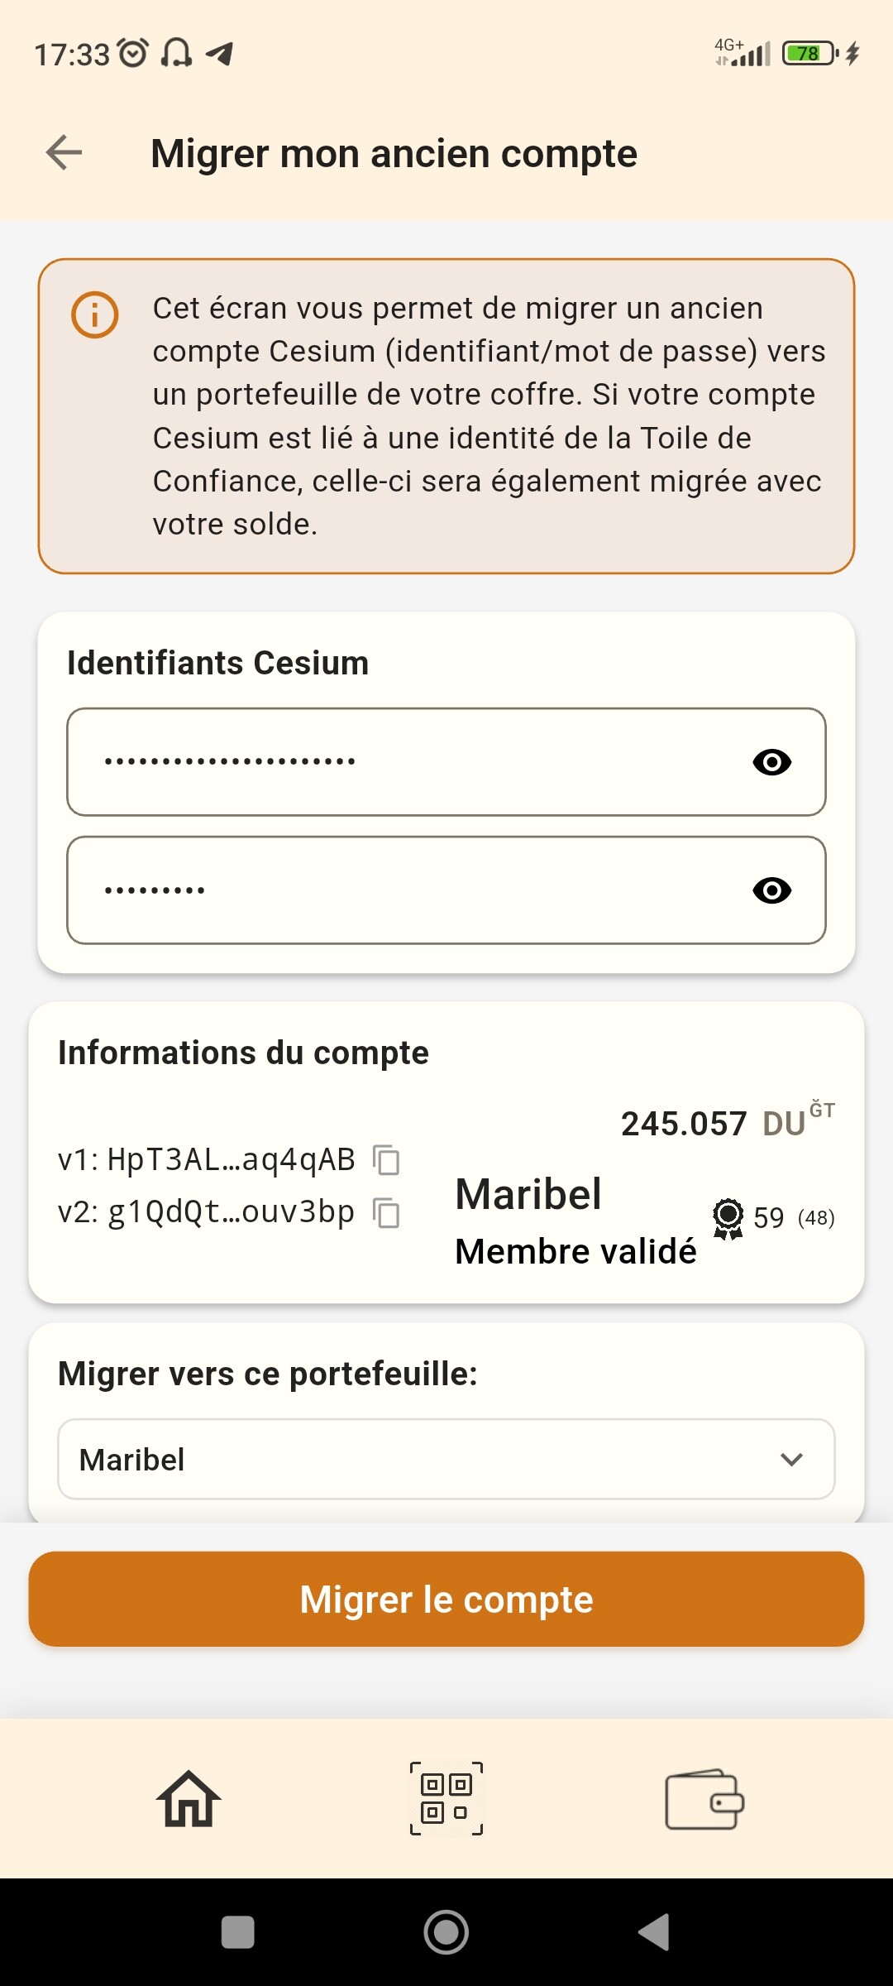893x1986 pixels.
Task: Open the wallet tab
Action: click(x=704, y=1799)
